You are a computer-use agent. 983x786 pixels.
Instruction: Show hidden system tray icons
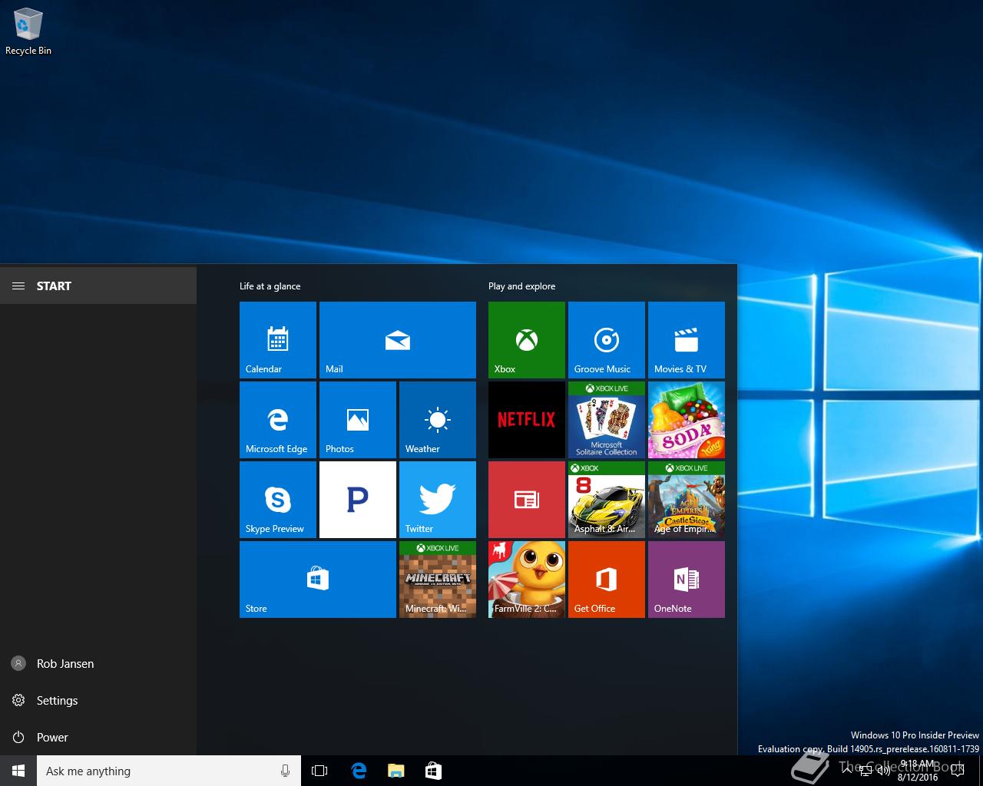[x=846, y=771]
